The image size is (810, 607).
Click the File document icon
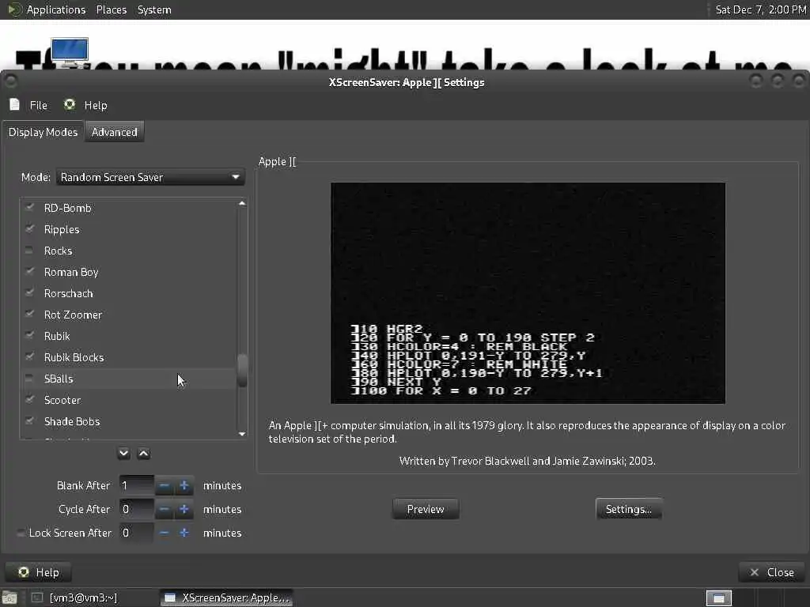[15, 105]
